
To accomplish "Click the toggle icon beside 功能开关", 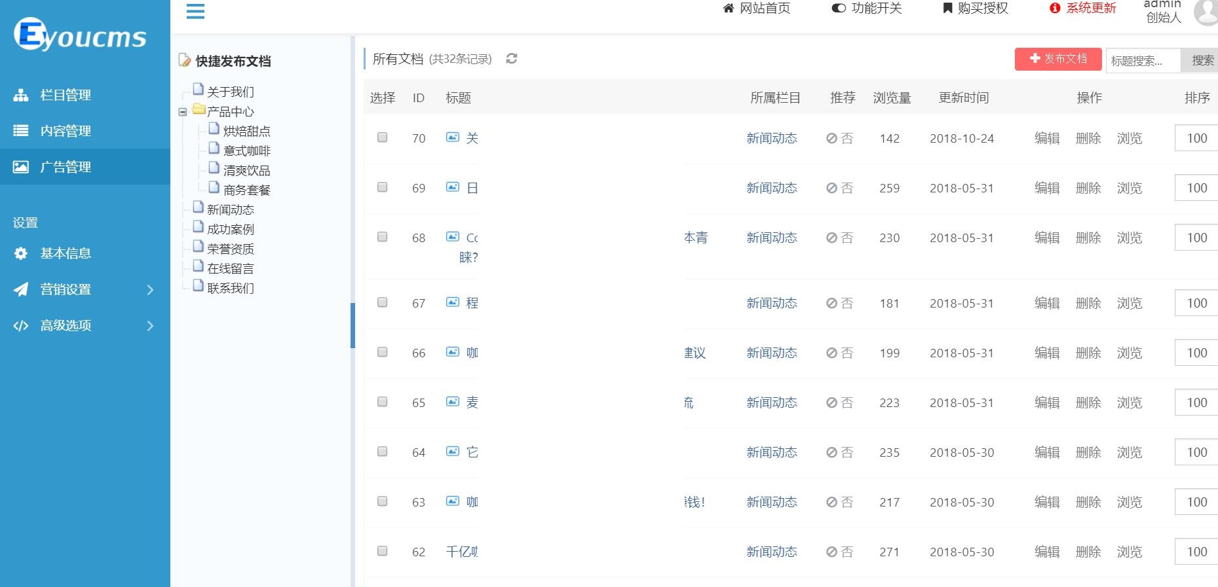I will tap(839, 9).
